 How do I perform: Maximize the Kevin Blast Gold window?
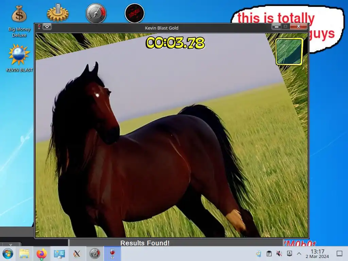[285, 27]
